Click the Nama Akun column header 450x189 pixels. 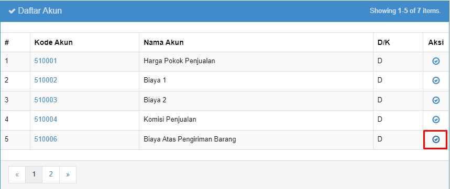[x=163, y=43]
